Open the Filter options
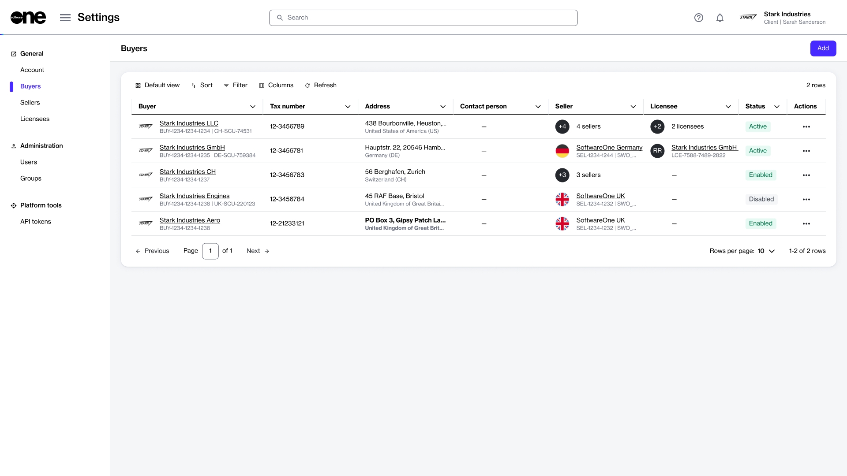The width and height of the screenshot is (847, 476). 236,86
